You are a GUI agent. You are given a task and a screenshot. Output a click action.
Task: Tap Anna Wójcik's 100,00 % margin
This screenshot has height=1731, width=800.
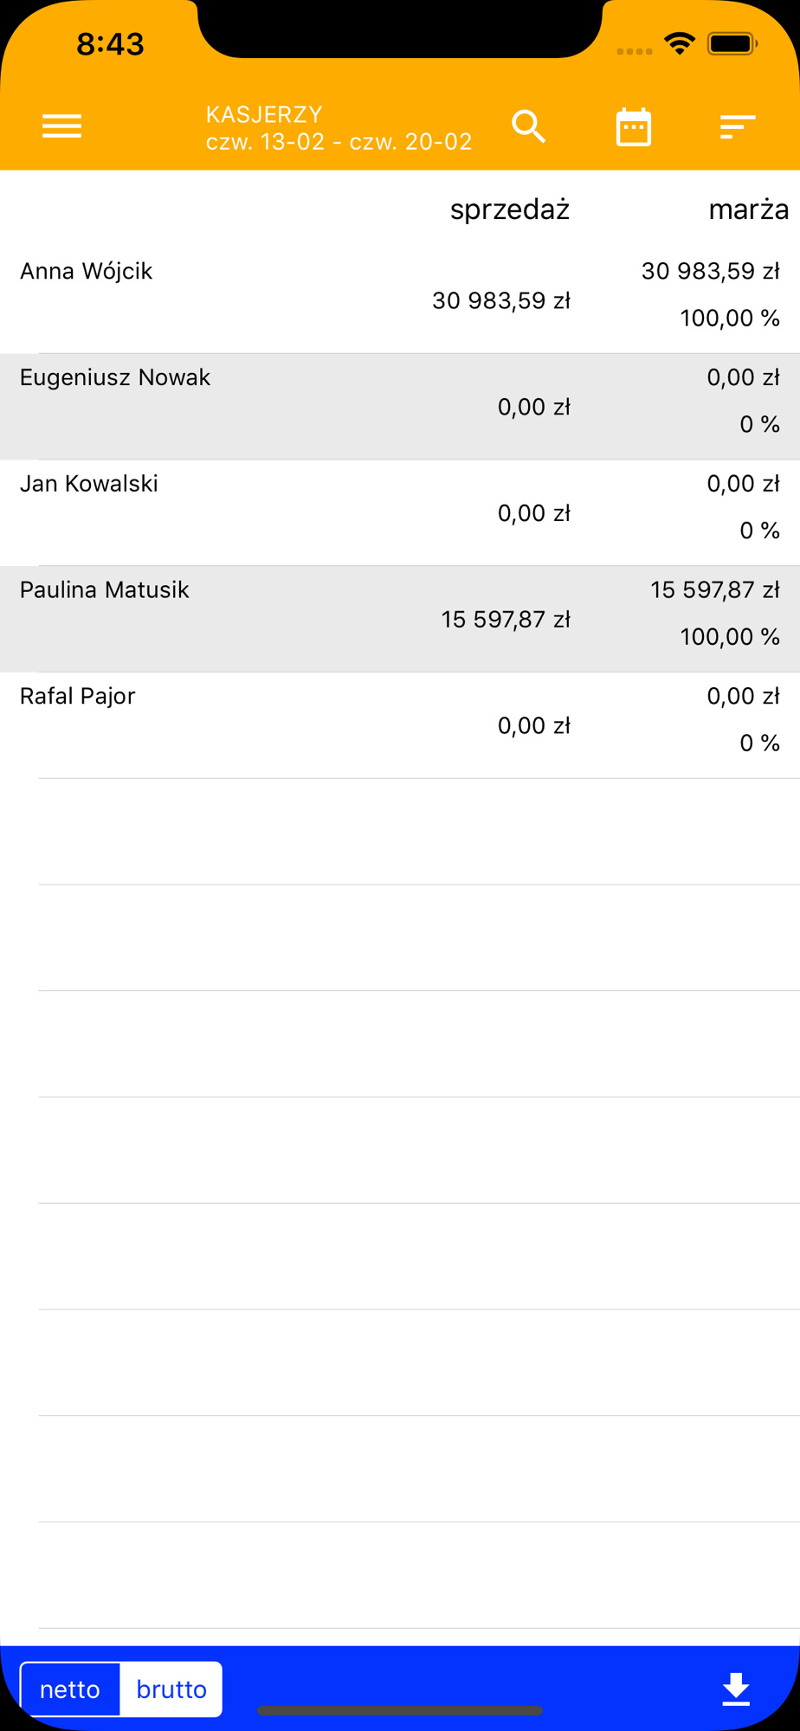(x=730, y=319)
